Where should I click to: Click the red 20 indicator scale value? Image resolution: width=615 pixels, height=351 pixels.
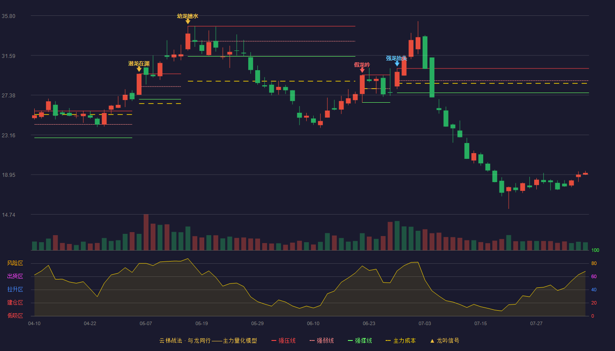594,303
